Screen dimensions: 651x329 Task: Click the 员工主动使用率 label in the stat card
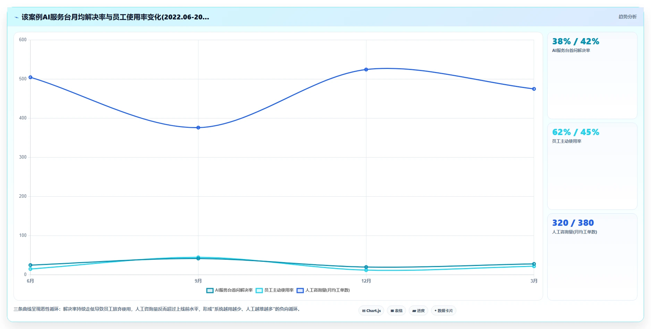coord(567,141)
